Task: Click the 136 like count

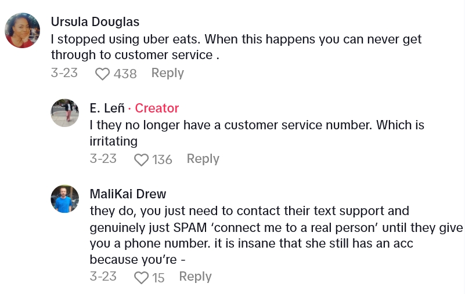Action: (x=162, y=159)
